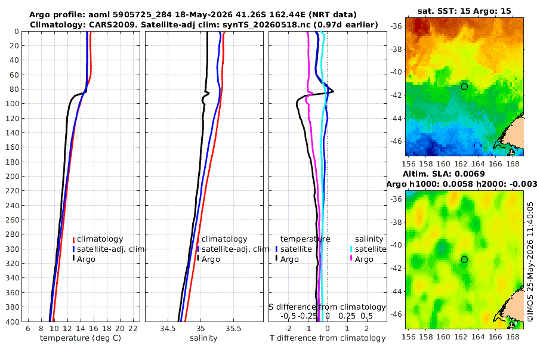Click 'S difference from climatology' label
The width and height of the screenshot is (537, 346).
click(x=327, y=307)
